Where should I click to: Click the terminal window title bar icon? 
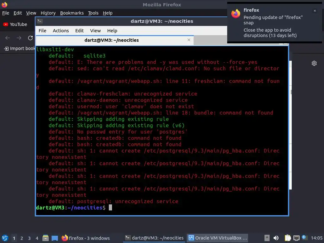click(40, 21)
